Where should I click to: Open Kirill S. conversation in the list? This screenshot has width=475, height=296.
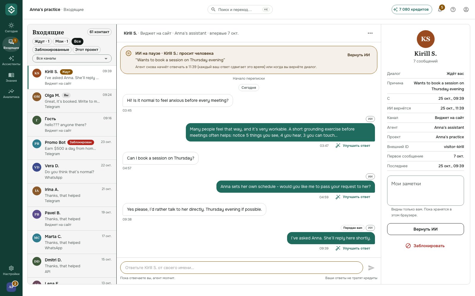72,78
